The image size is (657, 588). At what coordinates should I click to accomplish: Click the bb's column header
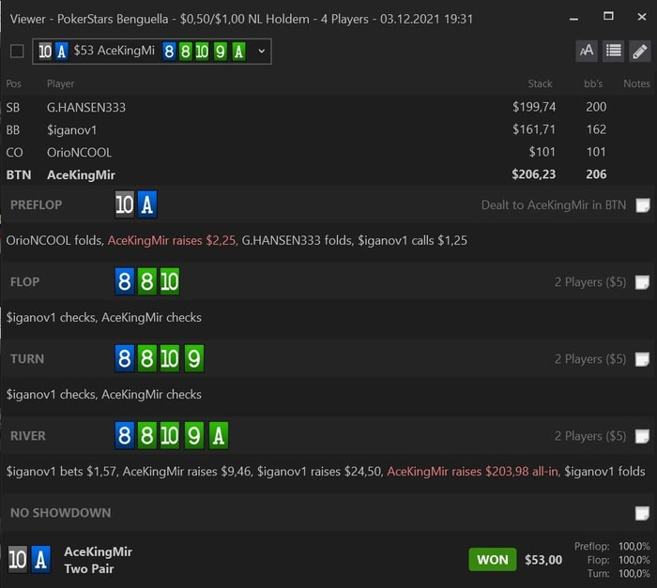tap(593, 83)
